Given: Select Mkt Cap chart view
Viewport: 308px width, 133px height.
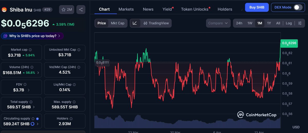Looking at the screenshot, I should tap(118, 23).
